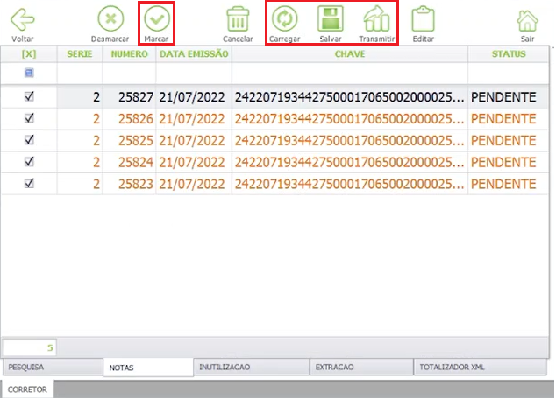Screen dimensions: 556x400
Task: Click the Desmarcar uncheck-all icon
Action: click(110, 18)
